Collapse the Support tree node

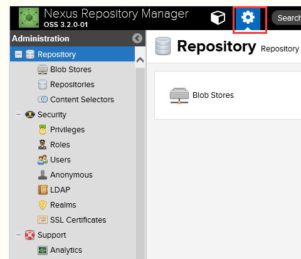tap(18, 235)
